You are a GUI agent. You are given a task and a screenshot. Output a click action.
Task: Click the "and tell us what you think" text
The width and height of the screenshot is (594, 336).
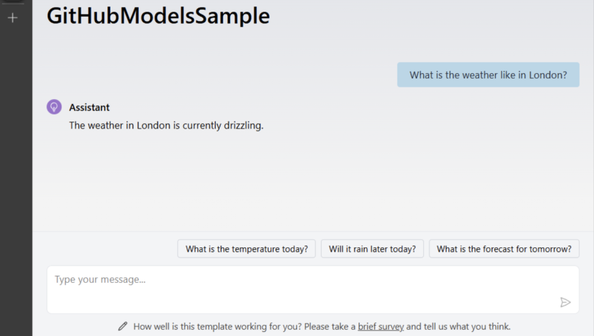coord(458,326)
